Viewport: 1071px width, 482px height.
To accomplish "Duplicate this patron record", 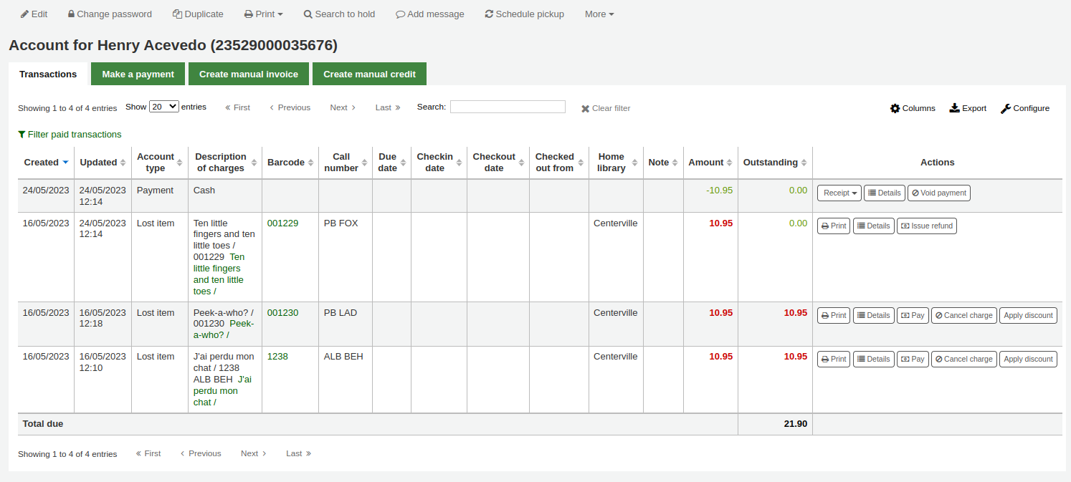I will coord(198,14).
